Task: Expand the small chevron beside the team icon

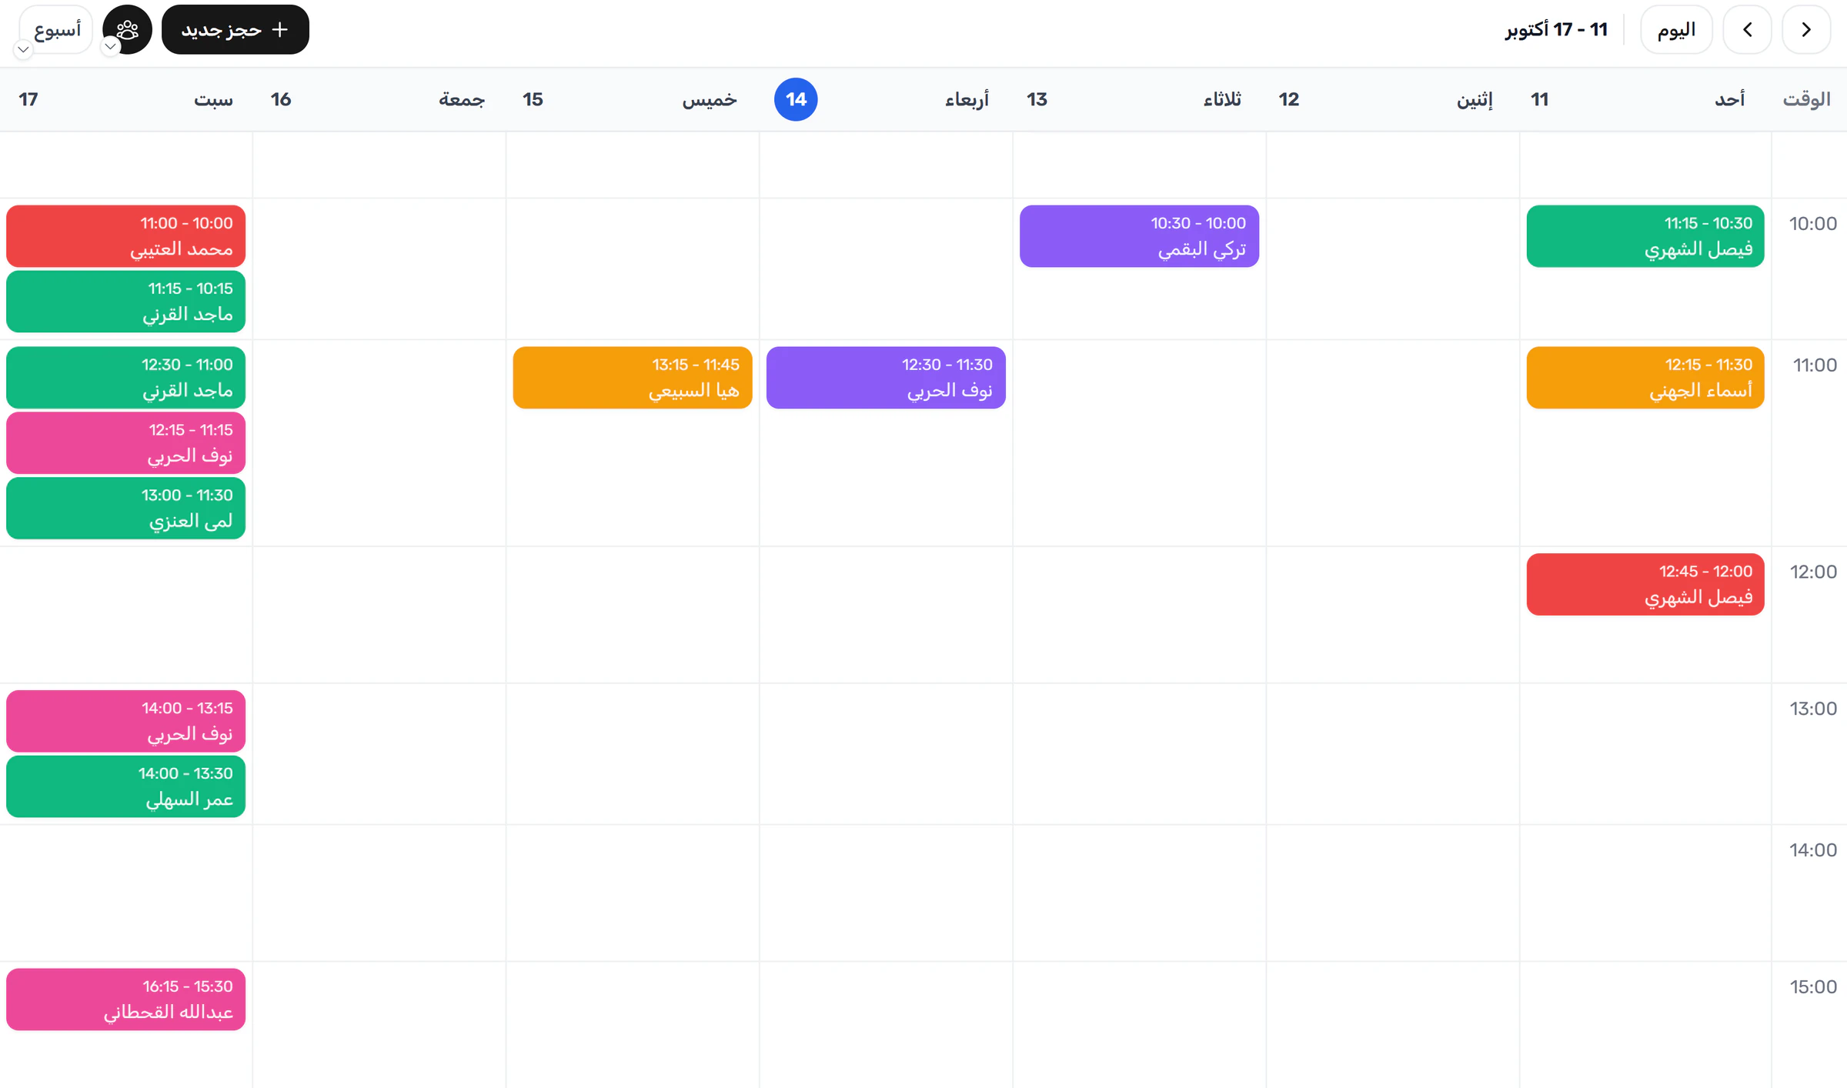Action: tap(111, 47)
